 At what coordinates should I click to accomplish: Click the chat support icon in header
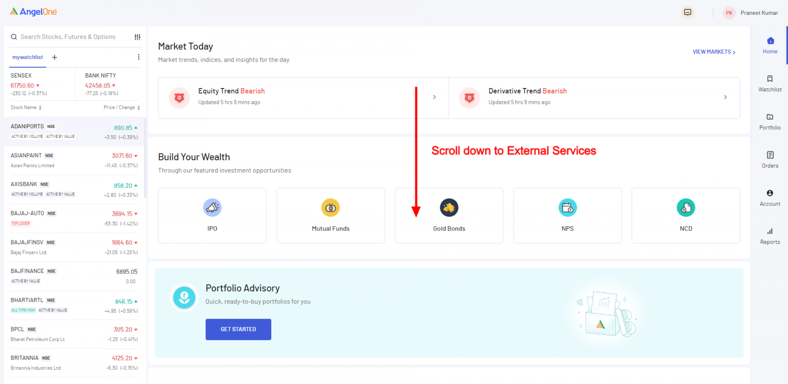point(688,13)
